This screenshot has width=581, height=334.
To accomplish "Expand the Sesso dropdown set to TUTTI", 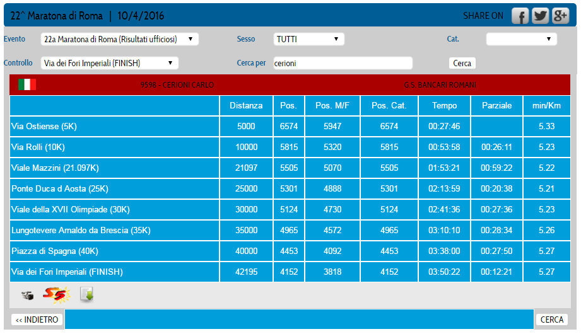I will click(x=308, y=39).
